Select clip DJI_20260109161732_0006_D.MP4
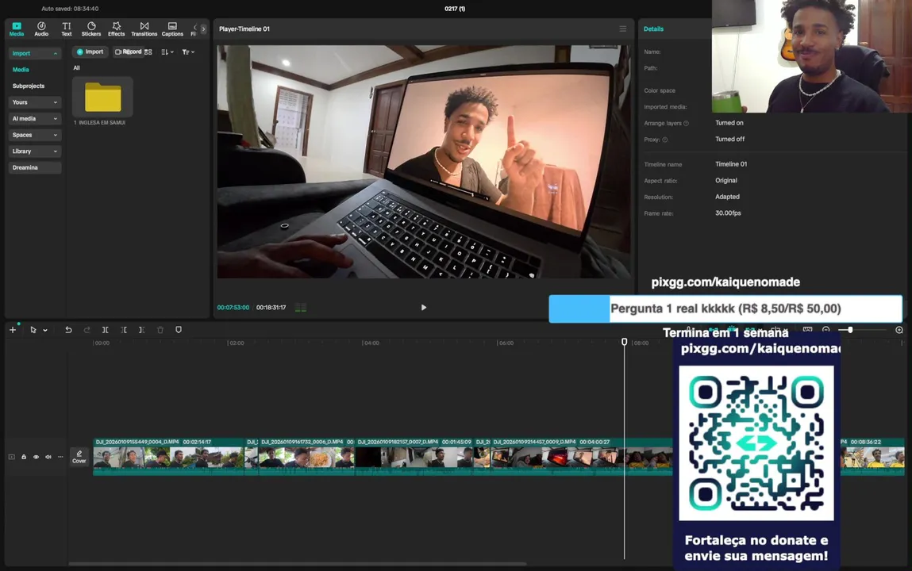Viewport: 912px width, 571px height. point(306,457)
